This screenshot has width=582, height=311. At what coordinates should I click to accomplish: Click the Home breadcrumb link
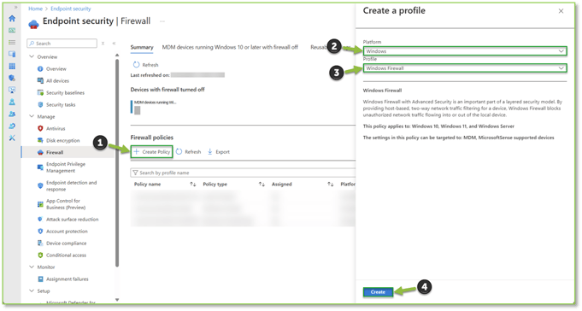(x=35, y=9)
